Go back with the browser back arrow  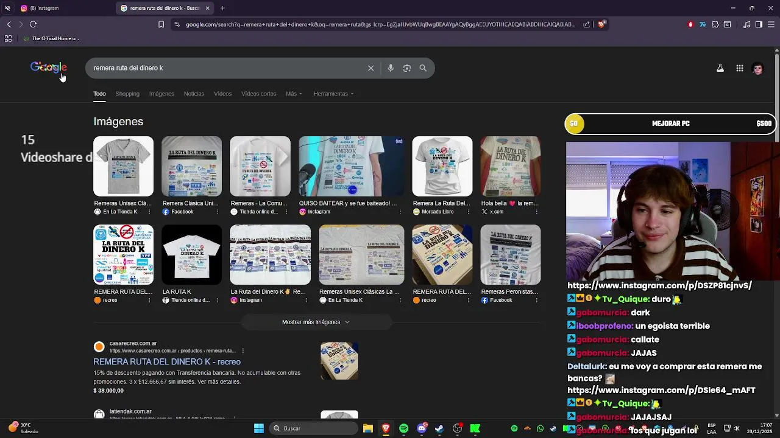(x=9, y=24)
